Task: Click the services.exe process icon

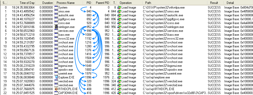Action: click(56, 31)
